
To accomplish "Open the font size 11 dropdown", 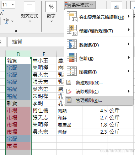I will click(x=12, y=5).
